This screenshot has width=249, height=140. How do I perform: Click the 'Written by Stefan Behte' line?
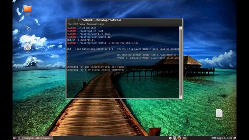147,55
